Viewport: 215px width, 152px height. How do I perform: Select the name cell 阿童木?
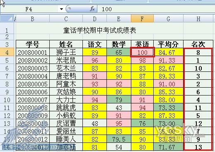[x=66, y=84]
